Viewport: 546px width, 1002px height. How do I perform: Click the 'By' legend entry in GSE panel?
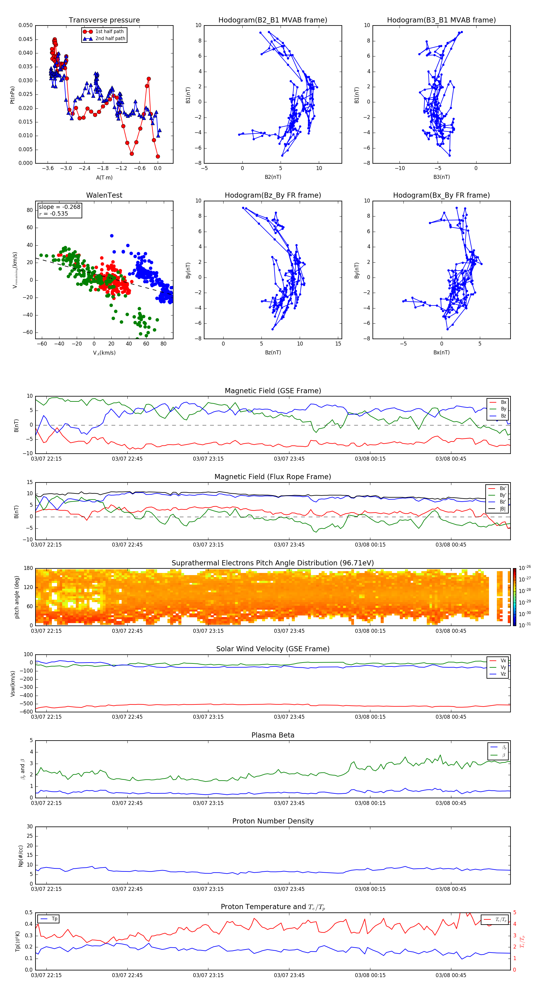(498, 409)
